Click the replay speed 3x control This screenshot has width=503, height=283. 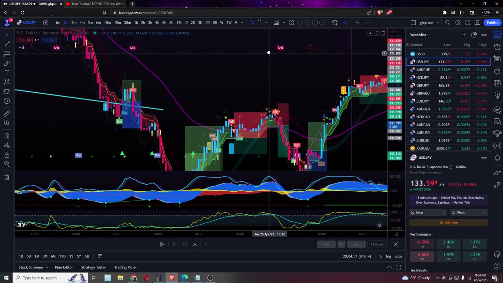click(195, 244)
